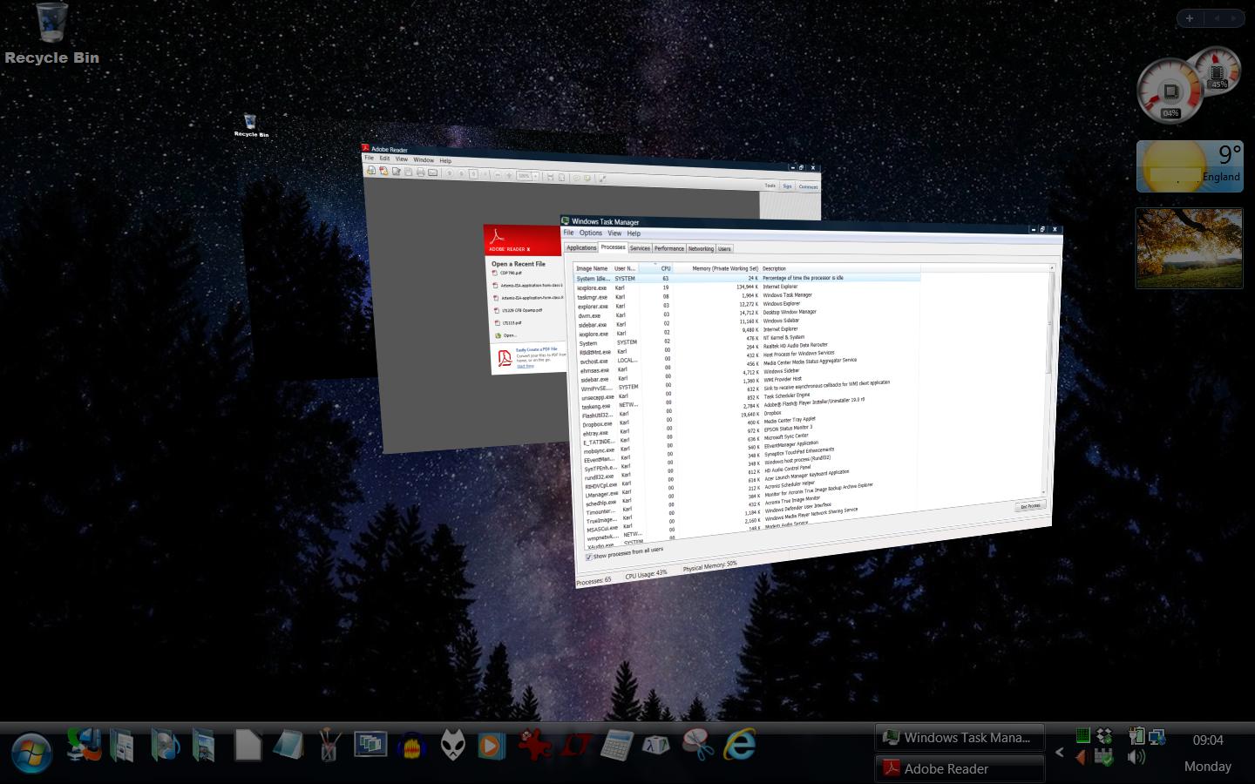This screenshot has width=1255, height=784.
Task: Switch to Applications tab in Task Manager
Action: click(x=581, y=247)
